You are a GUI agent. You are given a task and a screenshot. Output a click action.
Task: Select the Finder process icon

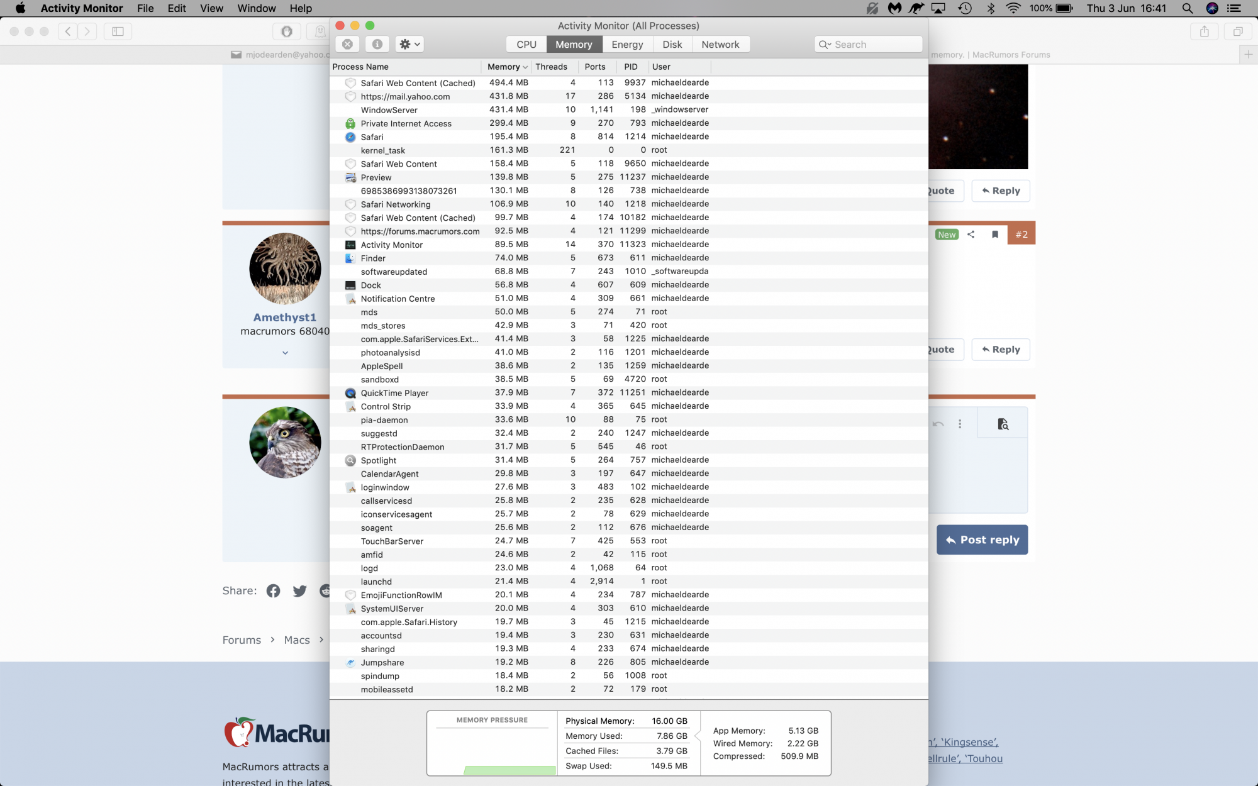(x=350, y=258)
